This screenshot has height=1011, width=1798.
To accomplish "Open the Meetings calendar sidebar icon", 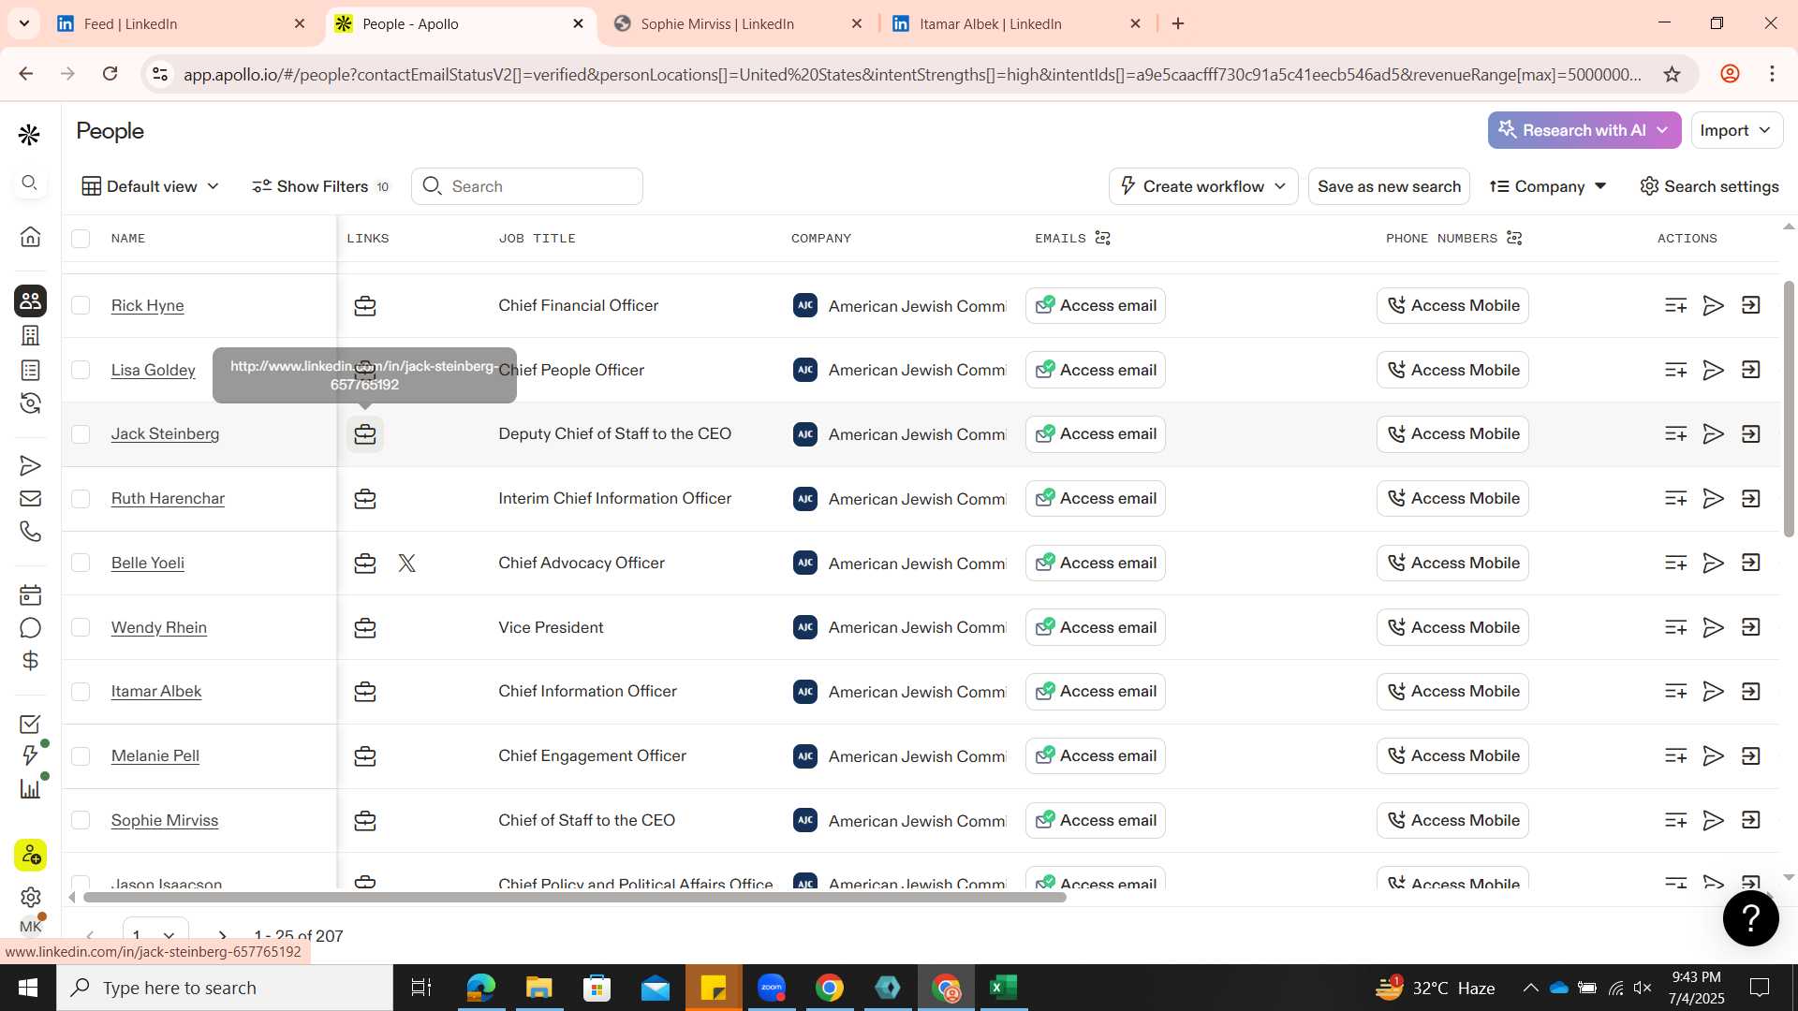I will [30, 594].
